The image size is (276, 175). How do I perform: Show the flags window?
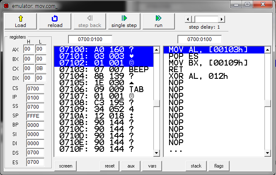[219, 166]
